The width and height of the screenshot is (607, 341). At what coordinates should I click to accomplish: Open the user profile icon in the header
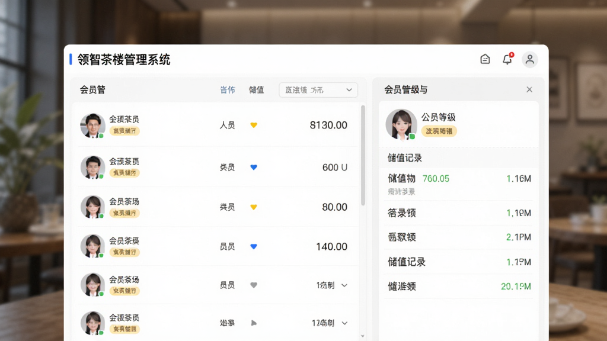[x=529, y=60]
